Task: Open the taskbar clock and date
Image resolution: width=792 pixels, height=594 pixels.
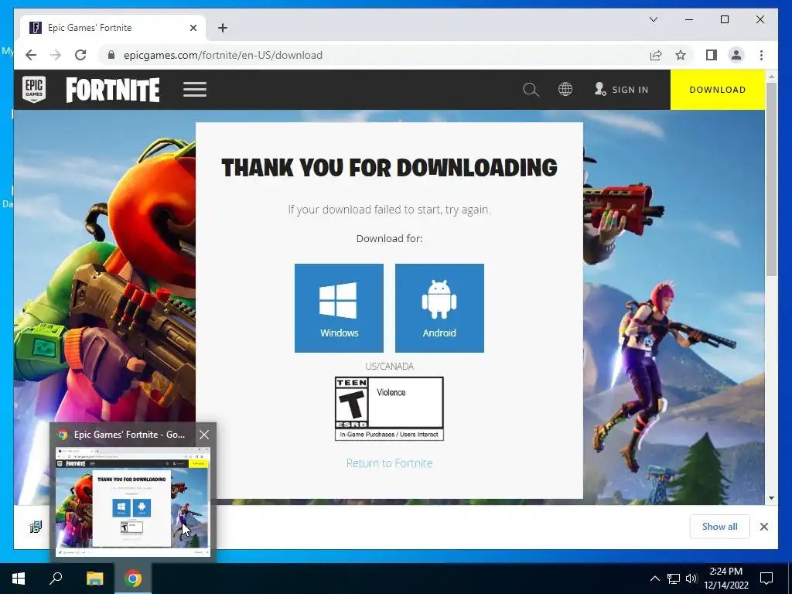Action: click(x=725, y=579)
